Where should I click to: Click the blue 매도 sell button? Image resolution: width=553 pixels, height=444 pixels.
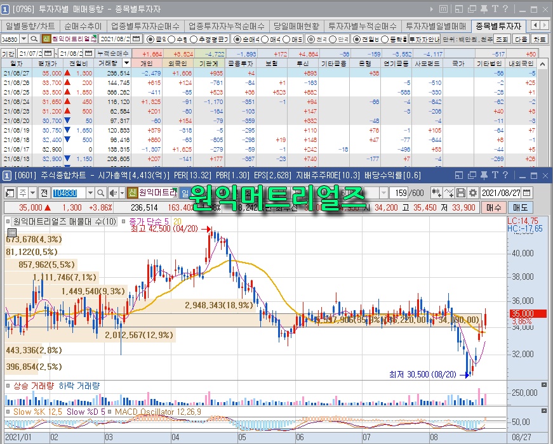(520, 207)
